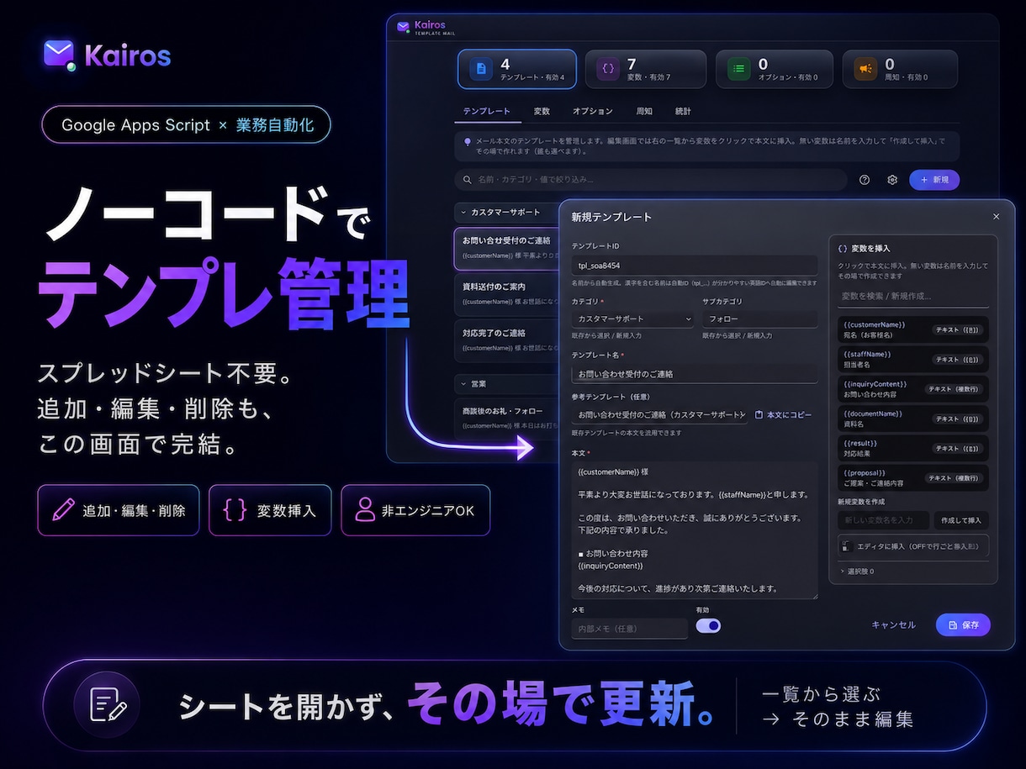Click the purple braces icon on the variables card
This screenshot has height=769, width=1026.
click(x=608, y=70)
